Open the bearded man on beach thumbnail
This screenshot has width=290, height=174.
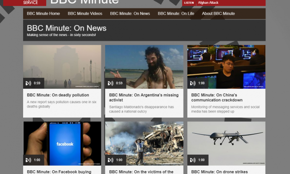(x=144, y=67)
